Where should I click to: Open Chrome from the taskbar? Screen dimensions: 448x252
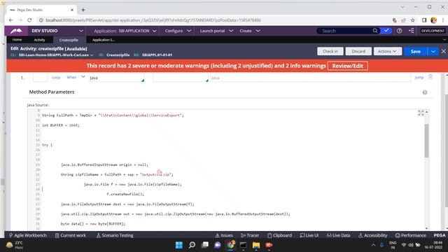(230, 245)
